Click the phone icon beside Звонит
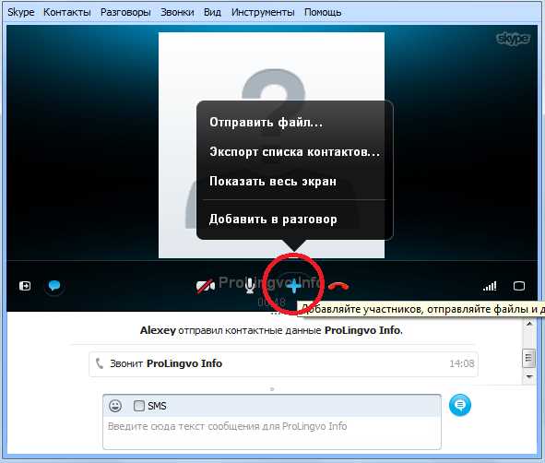This screenshot has width=545, height=463. (100, 363)
